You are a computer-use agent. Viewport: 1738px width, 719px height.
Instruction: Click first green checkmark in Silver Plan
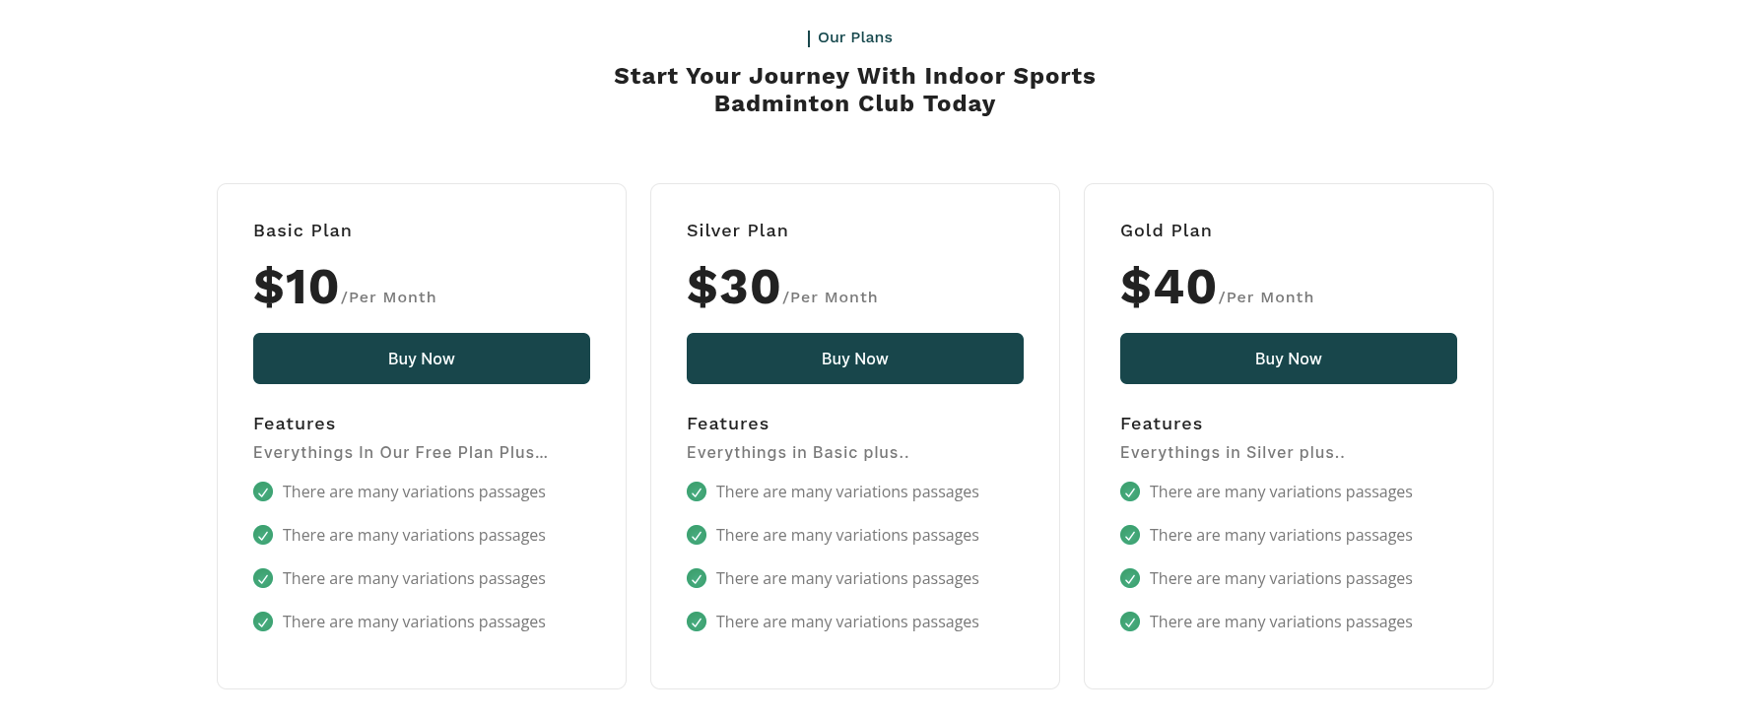point(697,491)
